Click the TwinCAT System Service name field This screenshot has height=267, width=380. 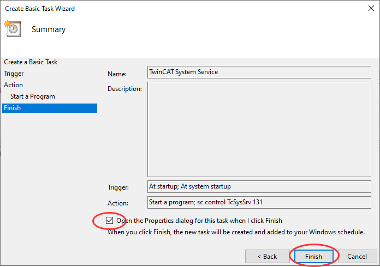click(259, 72)
